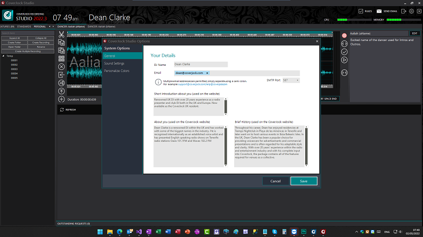The width and height of the screenshot is (423, 237).
Task: Toggle the Rules checkbox
Action: point(361,11)
